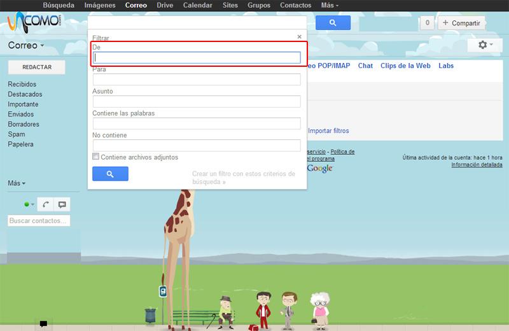Expand the green chat status dropdown
509x331 pixels.
click(x=28, y=204)
